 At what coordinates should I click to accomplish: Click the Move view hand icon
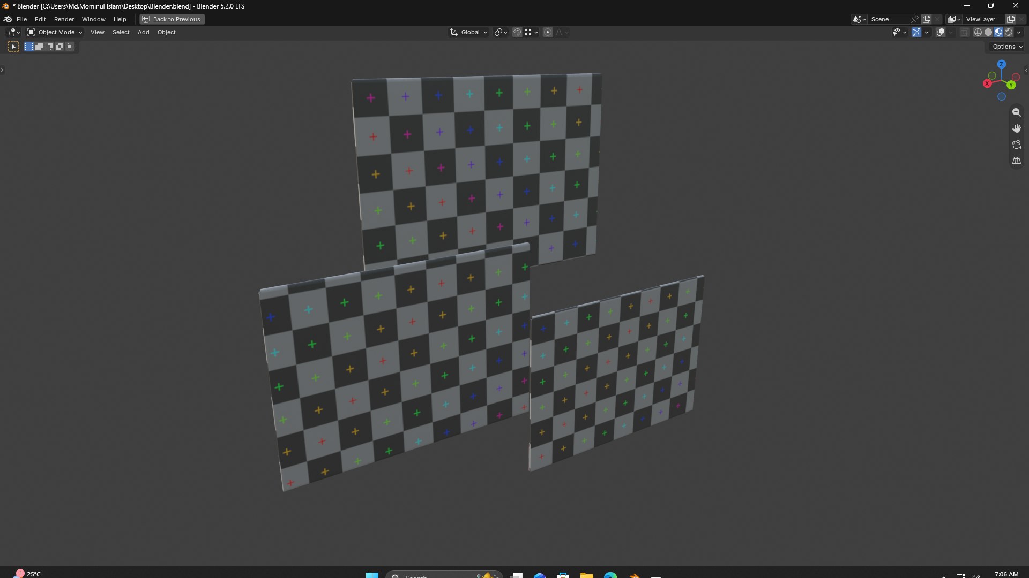click(x=1016, y=128)
